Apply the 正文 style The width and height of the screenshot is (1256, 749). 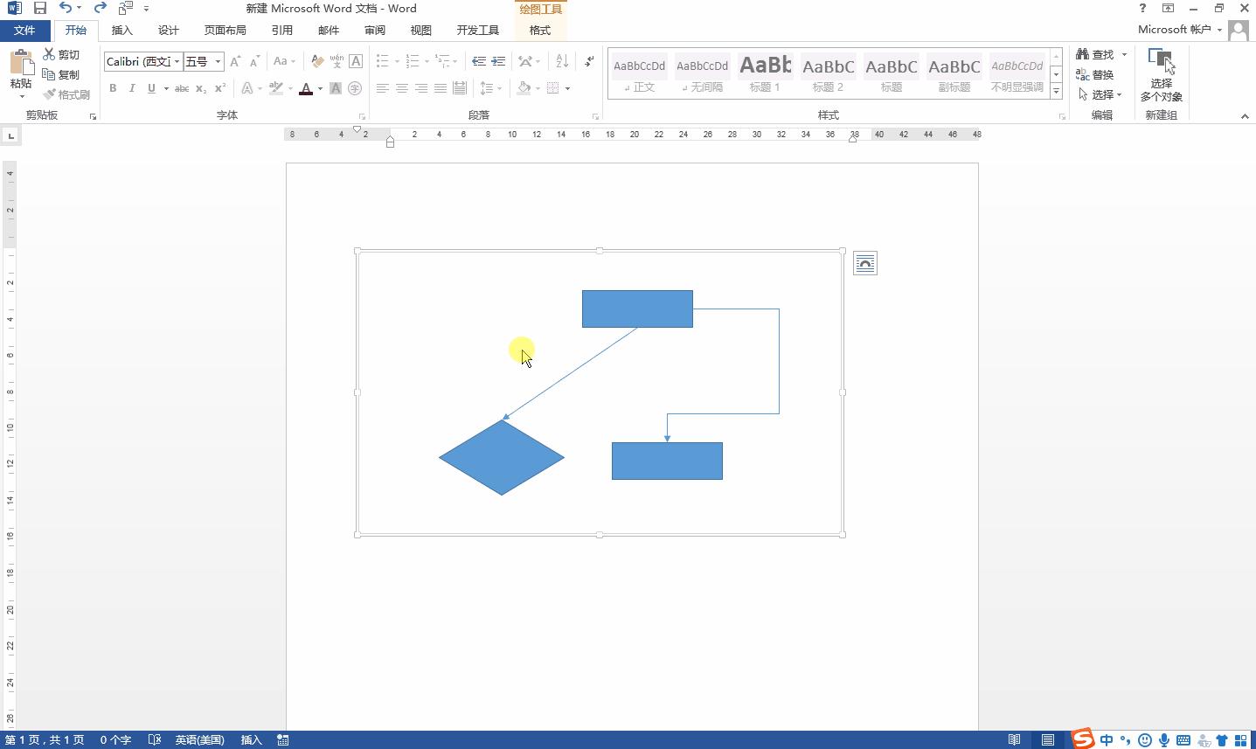click(639, 73)
